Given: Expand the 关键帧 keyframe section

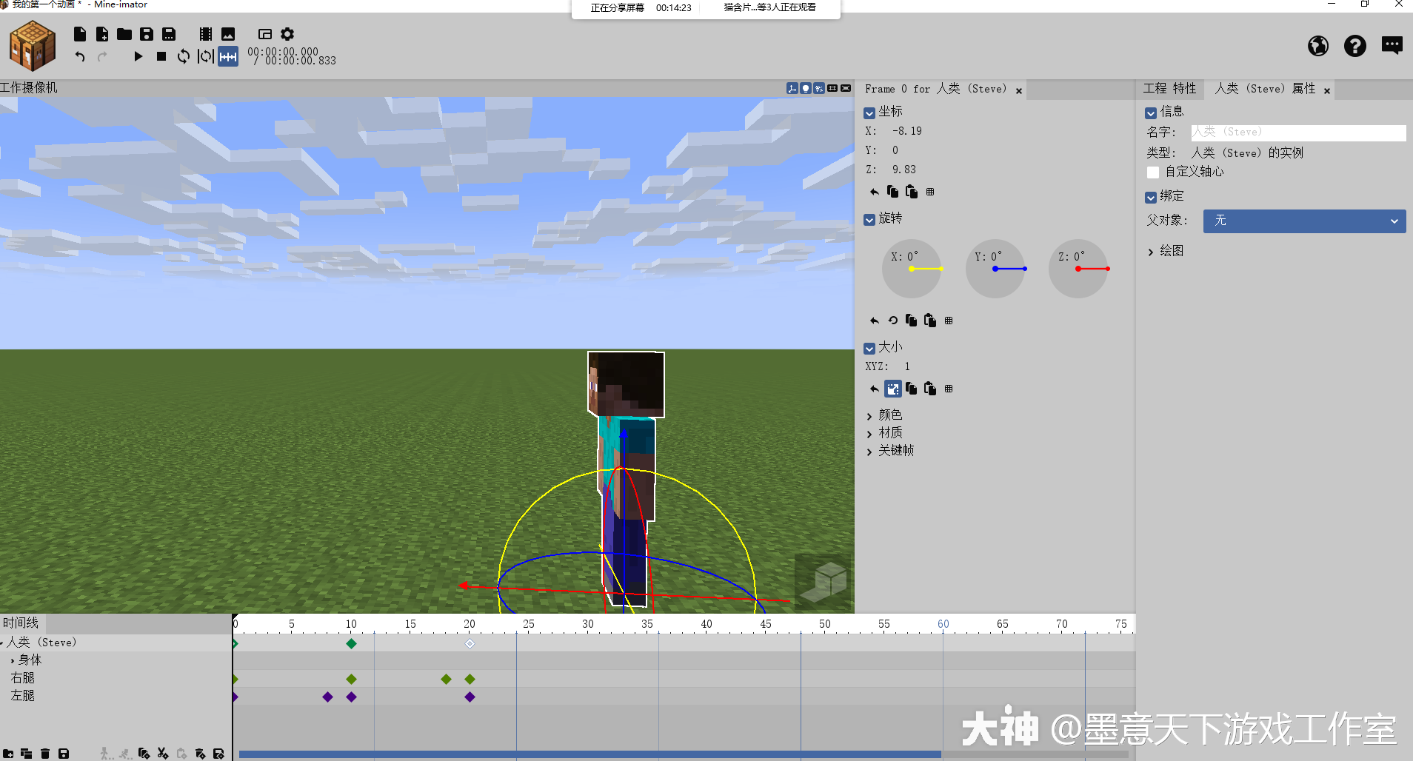Looking at the screenshot, I should [x=869, y=452].
